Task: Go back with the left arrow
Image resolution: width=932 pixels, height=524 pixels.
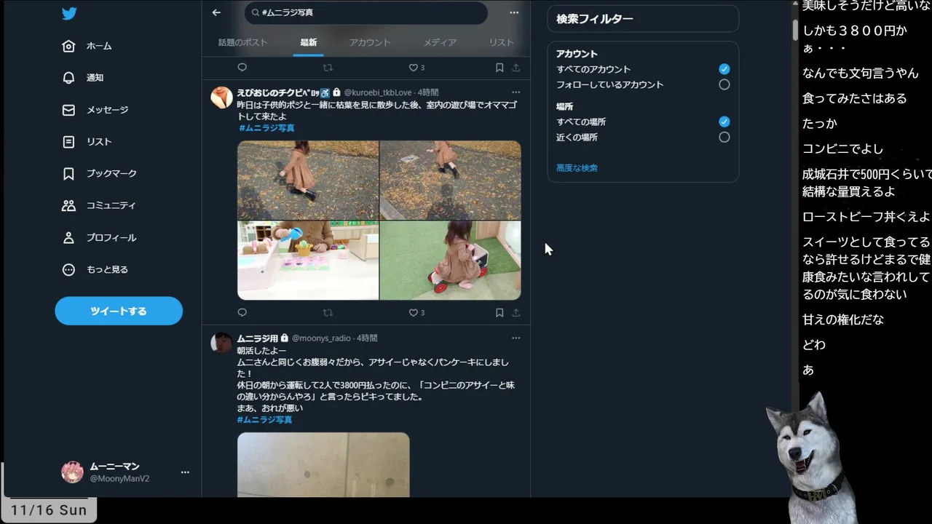Action: (x=216, y=12)
